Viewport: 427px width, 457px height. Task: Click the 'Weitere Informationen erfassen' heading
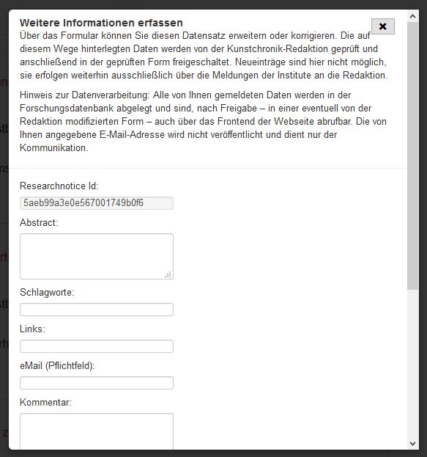101,23
